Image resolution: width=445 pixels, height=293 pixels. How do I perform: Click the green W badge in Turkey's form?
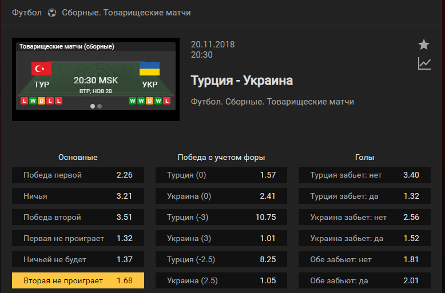click(x=33, y=101)
